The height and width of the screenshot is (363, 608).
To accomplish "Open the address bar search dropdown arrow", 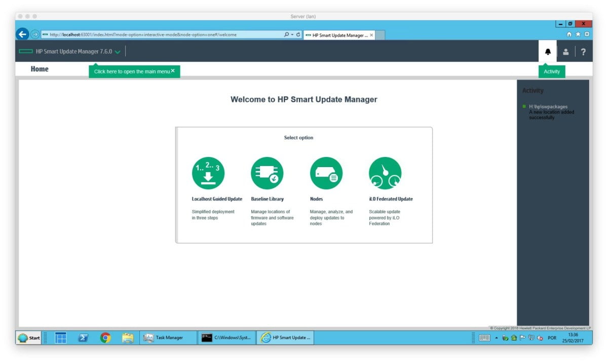I will coord(292,35).
